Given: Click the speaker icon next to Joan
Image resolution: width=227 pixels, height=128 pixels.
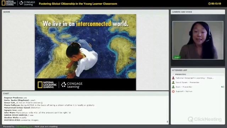Looking at the screenshot, I should [x=222, y=87].
